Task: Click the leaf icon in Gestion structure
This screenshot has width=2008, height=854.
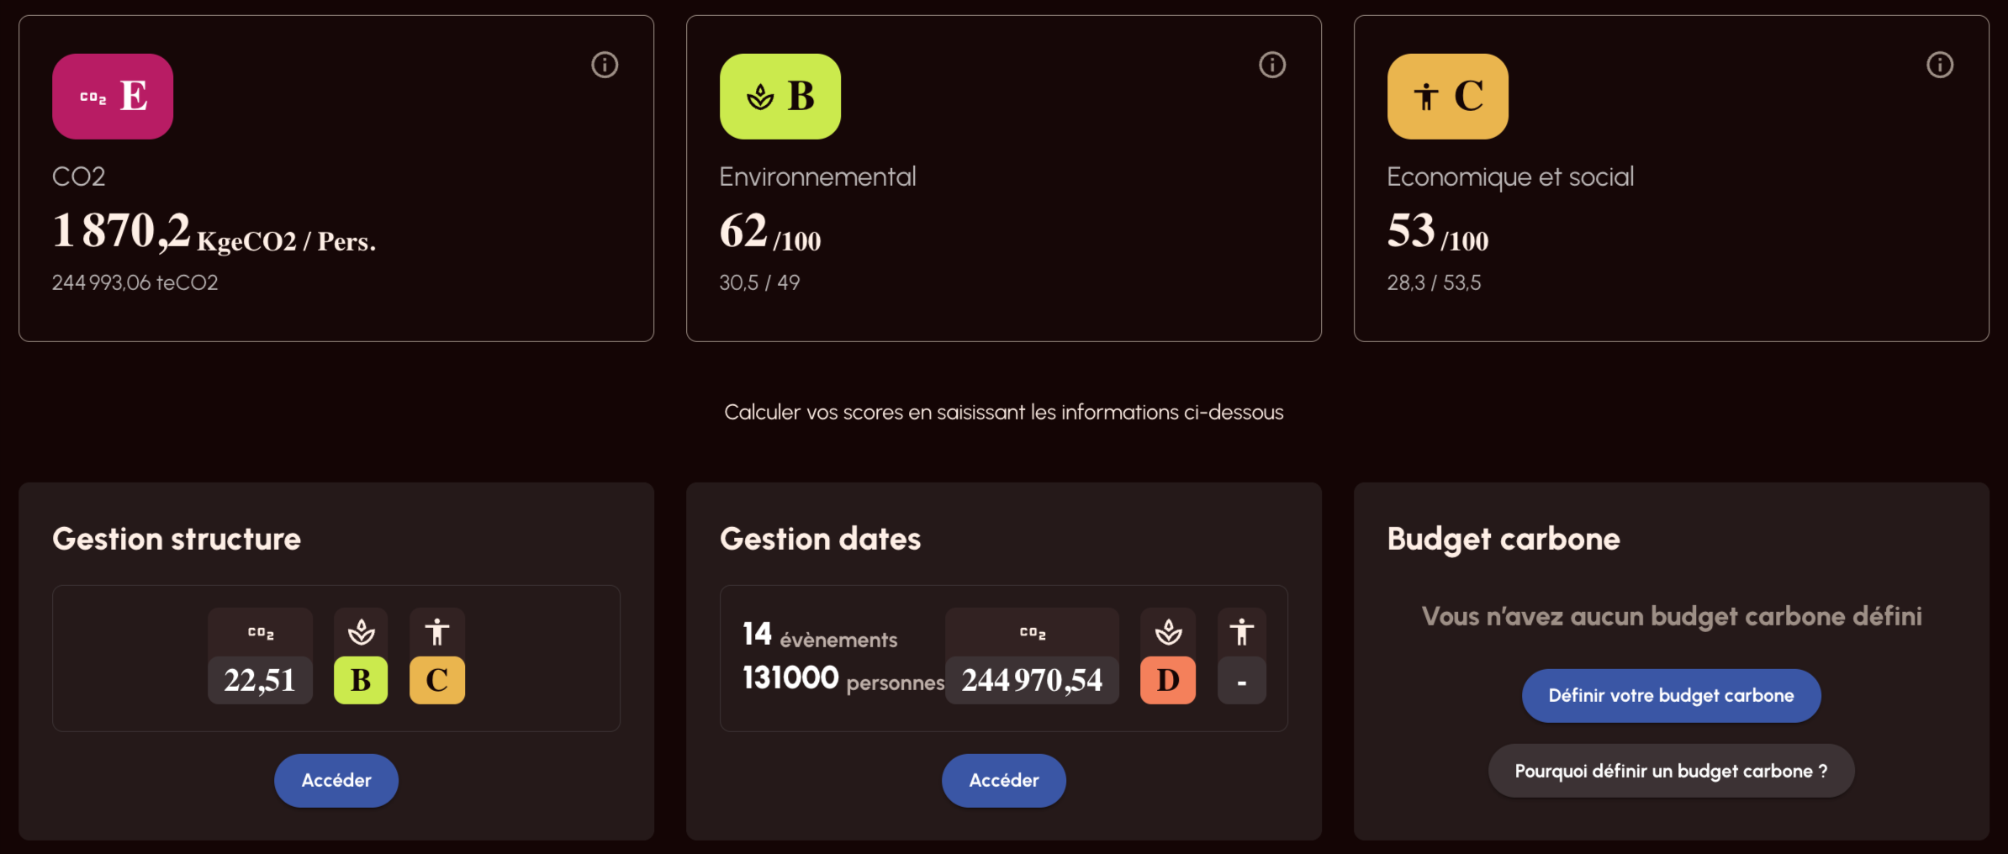Action: 362,632
